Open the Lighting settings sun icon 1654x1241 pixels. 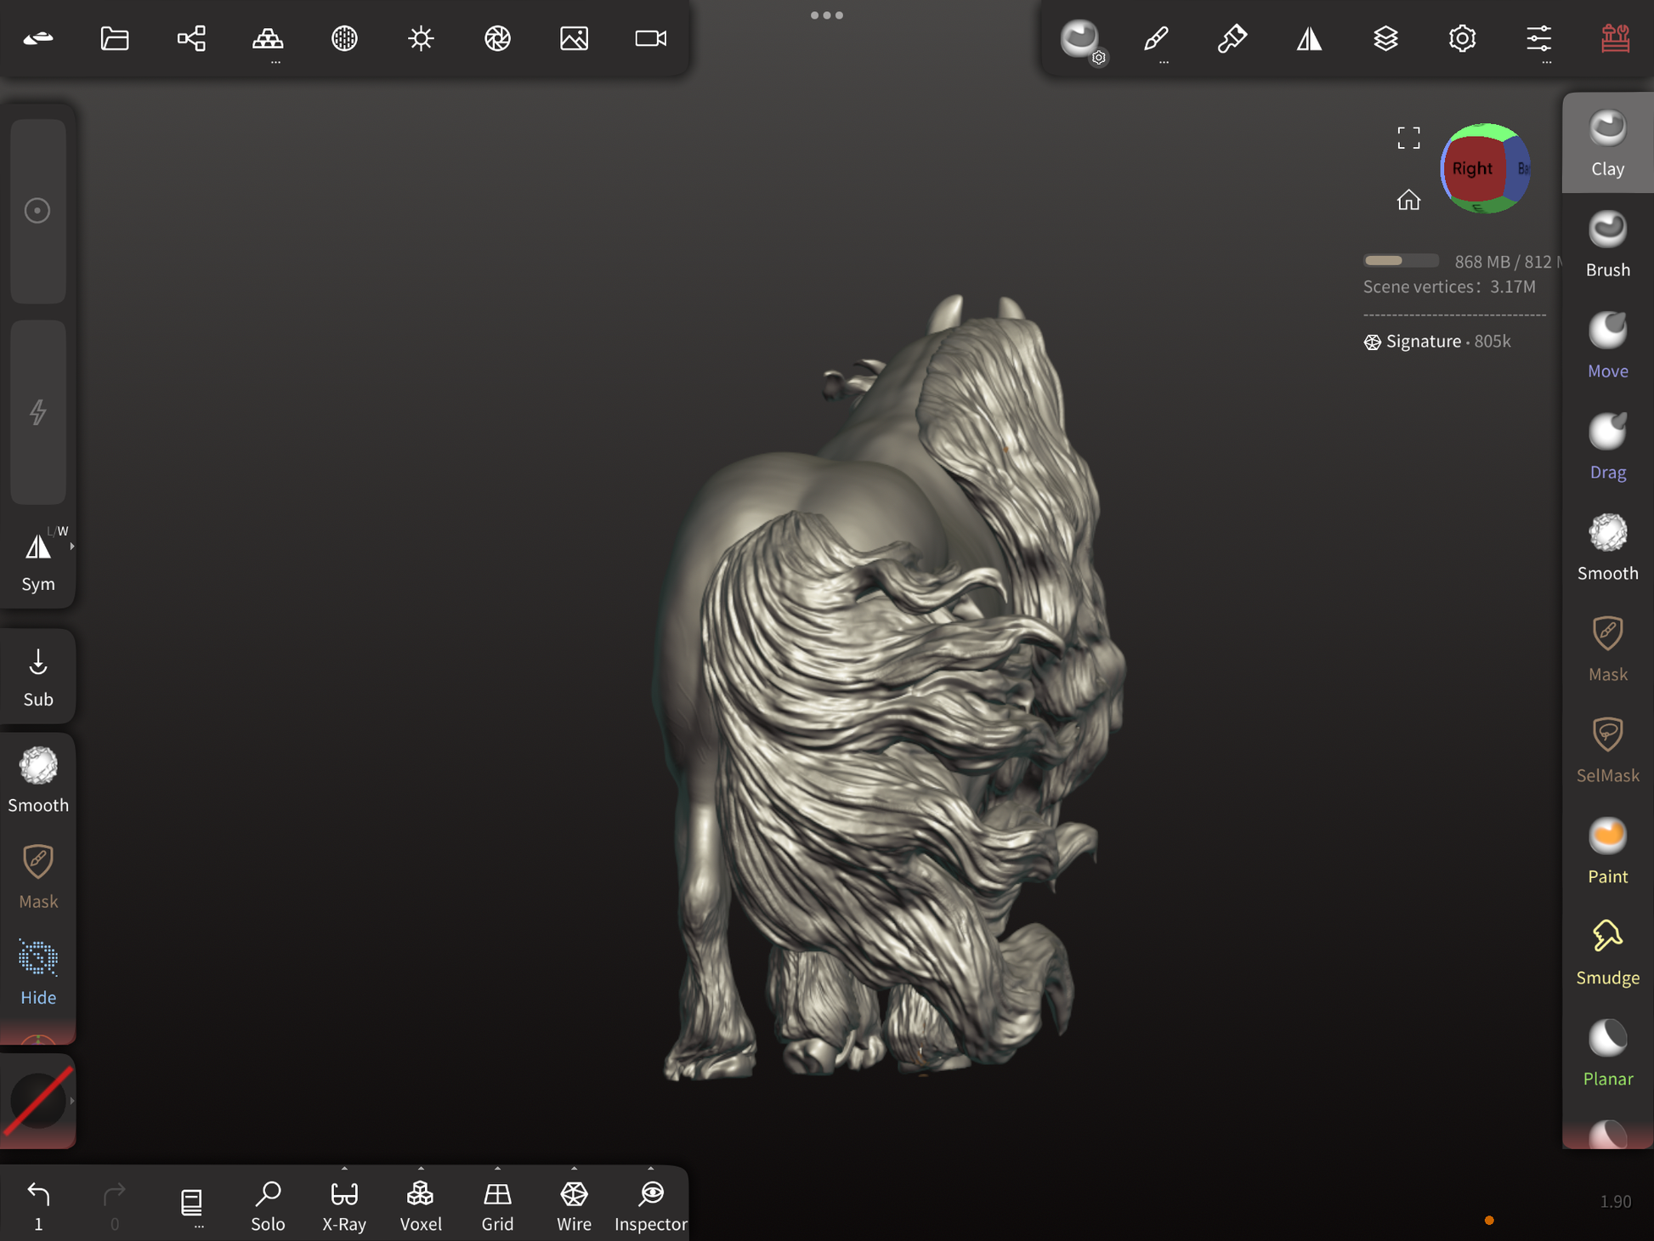tap(421, 38)
